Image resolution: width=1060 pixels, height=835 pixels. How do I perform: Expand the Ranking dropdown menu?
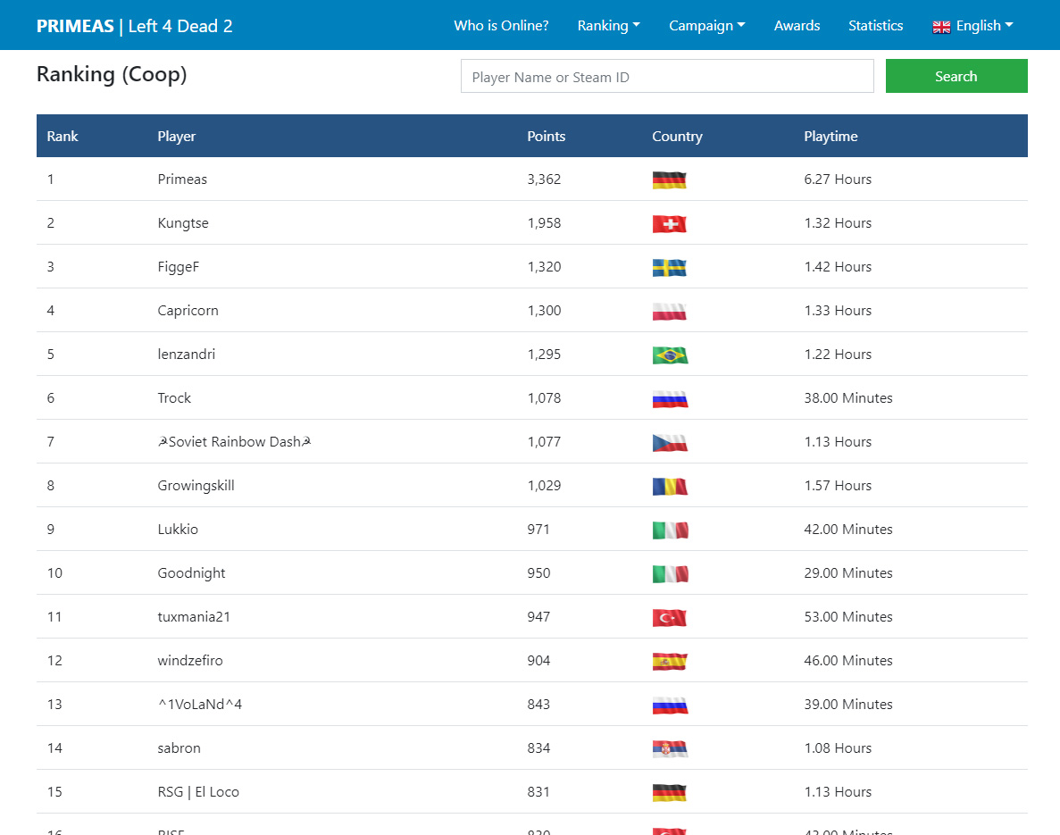[x=608, y=26]
